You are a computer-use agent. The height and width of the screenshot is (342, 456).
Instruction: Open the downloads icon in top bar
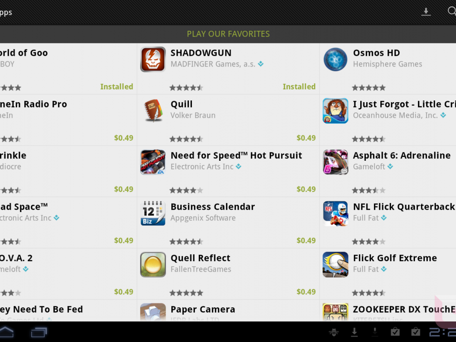tap(426, 12)
